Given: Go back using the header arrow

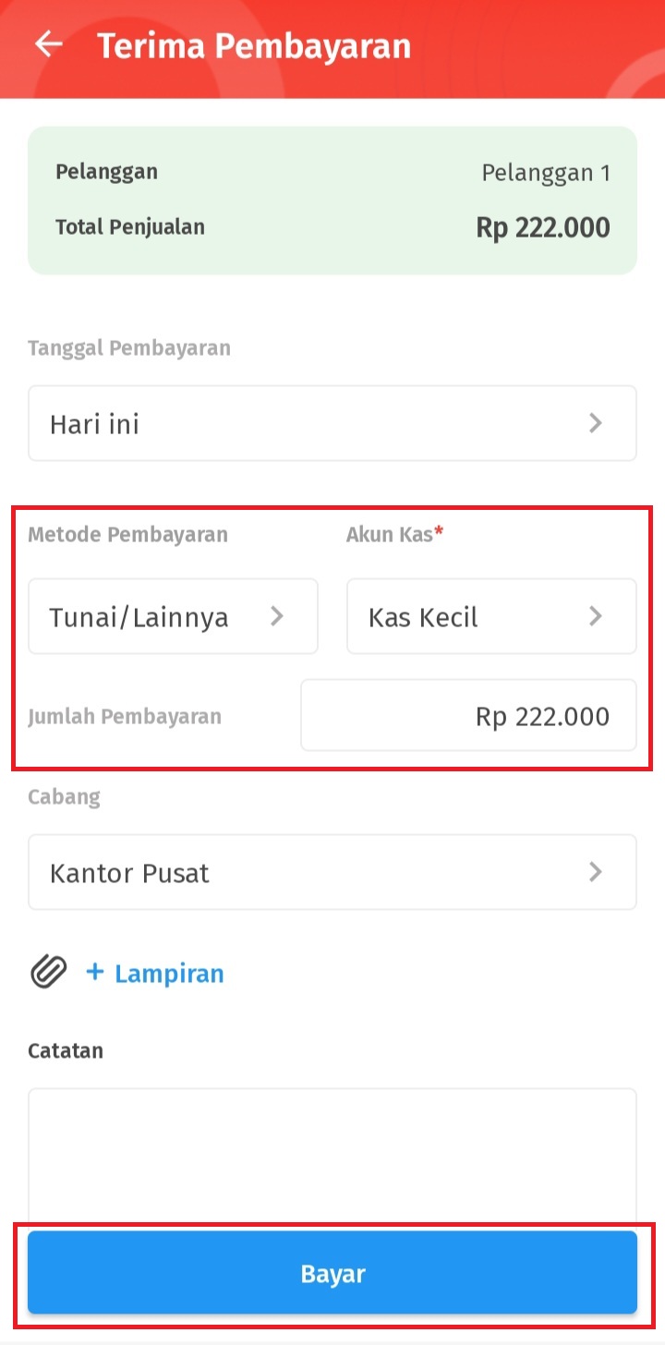Looking at the screenshot, I should (x=48, y=44).
